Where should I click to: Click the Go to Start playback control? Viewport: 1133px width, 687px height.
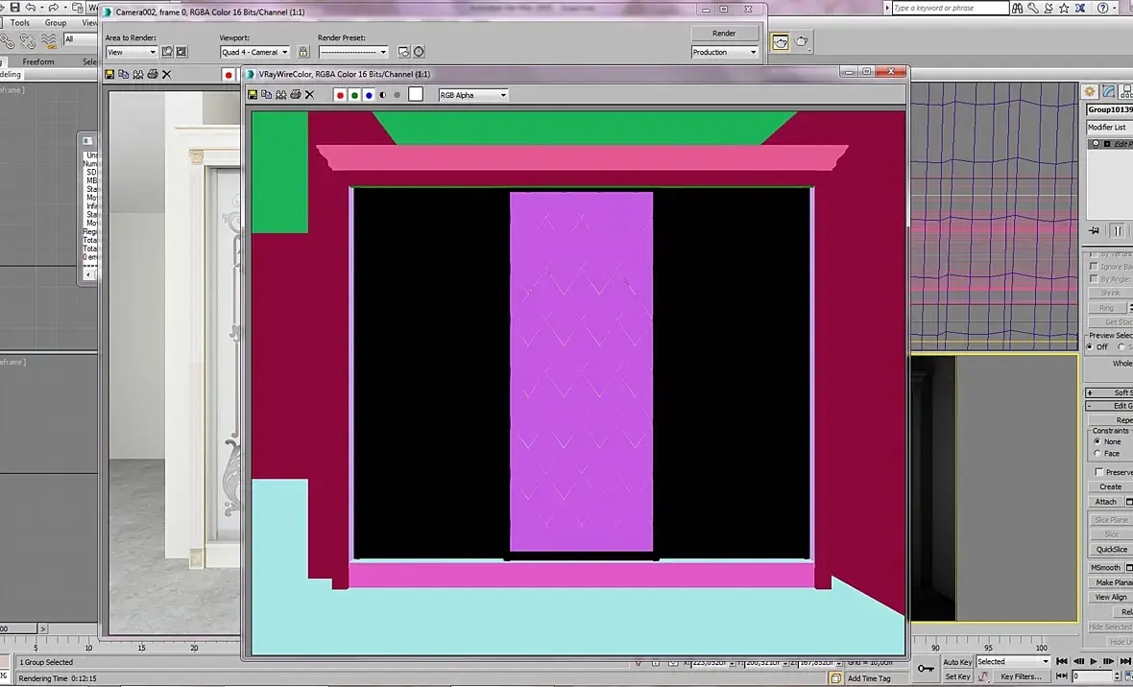pos(1061,662)
